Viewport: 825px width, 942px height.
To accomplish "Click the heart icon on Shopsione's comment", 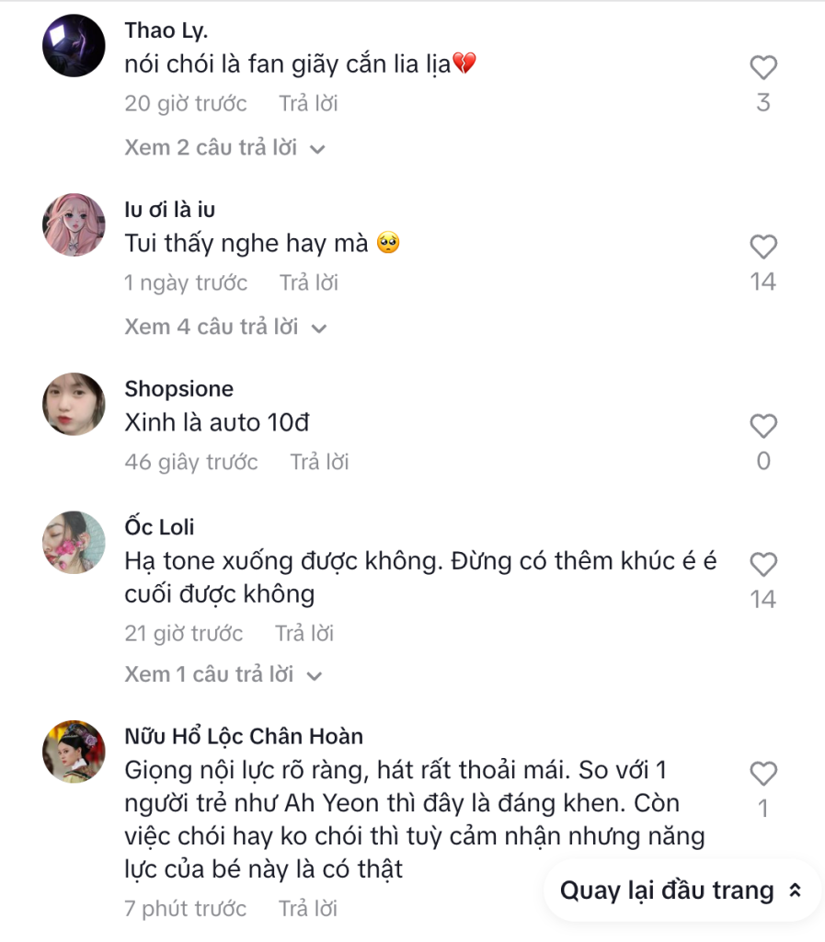I will pyautogui.click(x=762, y=426).
